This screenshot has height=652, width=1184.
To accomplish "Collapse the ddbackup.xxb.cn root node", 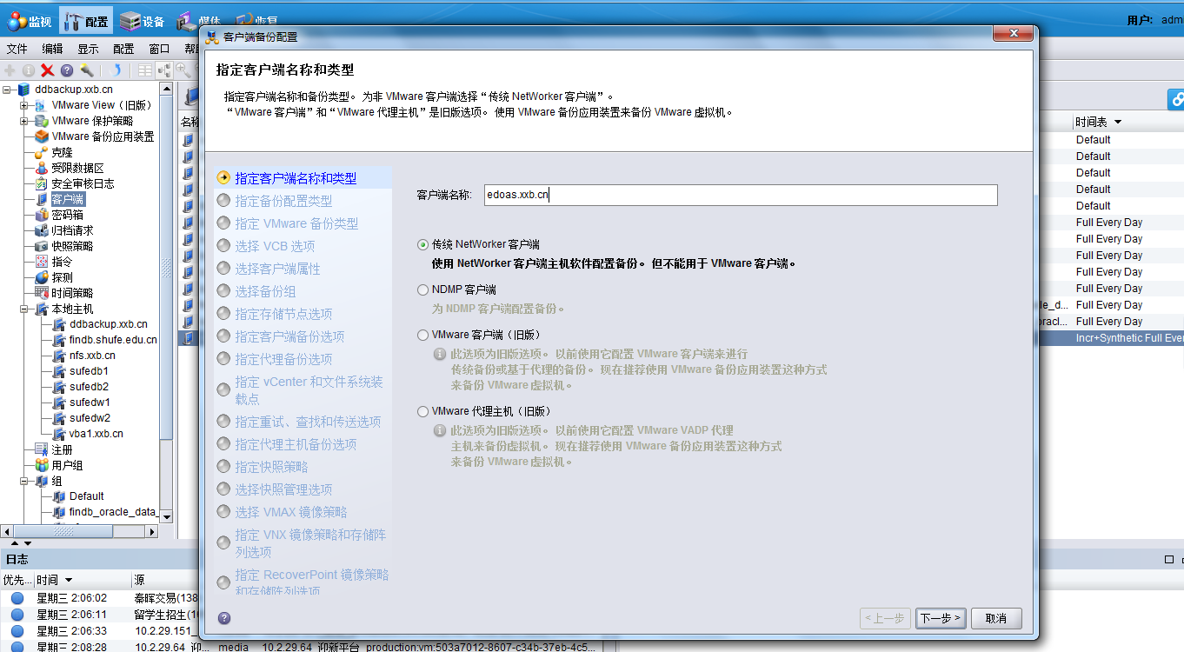I will pos(8,90).
